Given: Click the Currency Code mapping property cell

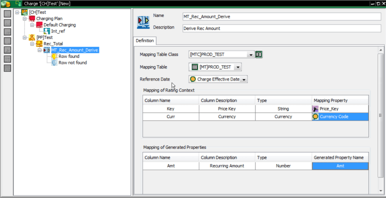Looking at the screenshot, I should [x=340, y=117].
